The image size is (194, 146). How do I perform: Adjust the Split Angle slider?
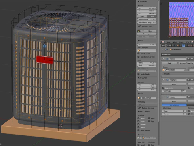pyautogui.click(x=174, y=91)
